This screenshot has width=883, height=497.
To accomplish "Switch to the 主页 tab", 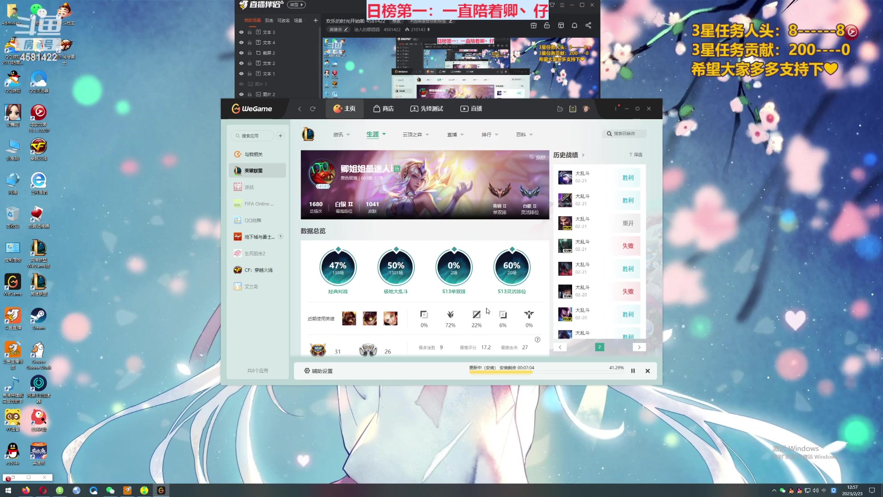I will (x=344, y=109).
